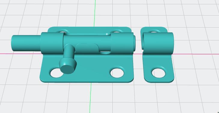This screenshot has height=113, width=219.
Task: Click the front right mounting hole of the main plate
Action: click(117, 73)
